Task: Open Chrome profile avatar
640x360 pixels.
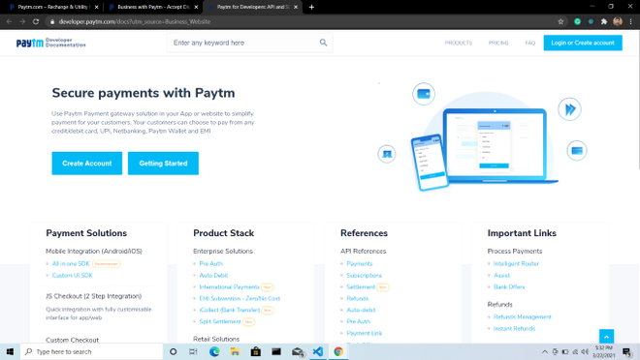Action: 618,21
